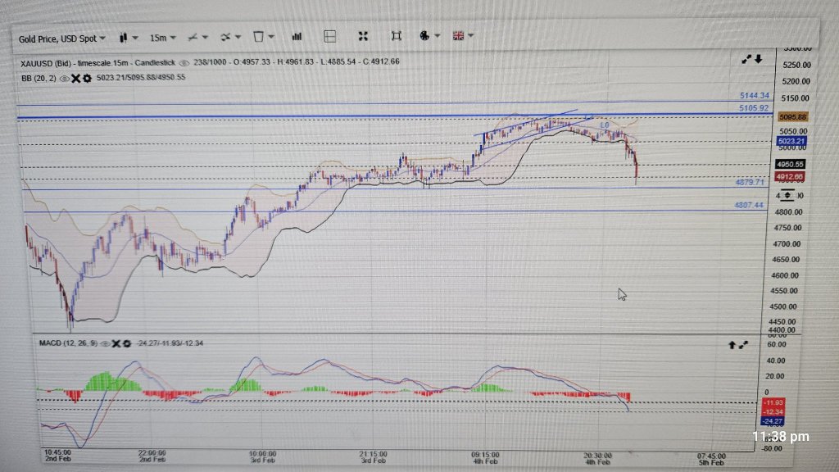Click the -11.93 MACD value tag
This screenshot has width=839, height=472.
click(773, 402)
